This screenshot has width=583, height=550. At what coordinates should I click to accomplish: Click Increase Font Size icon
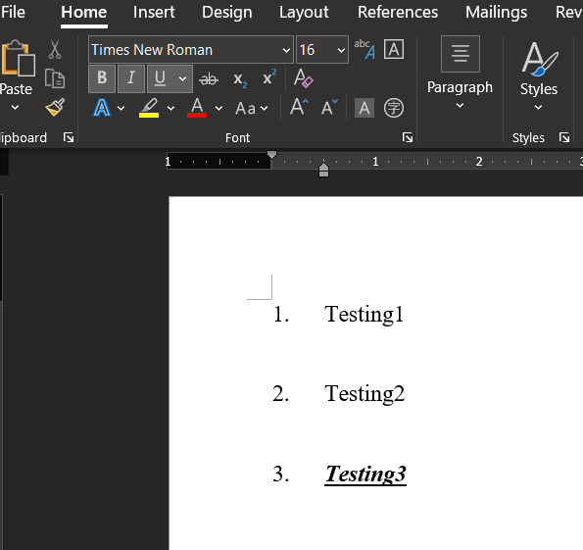coord(299,108)
